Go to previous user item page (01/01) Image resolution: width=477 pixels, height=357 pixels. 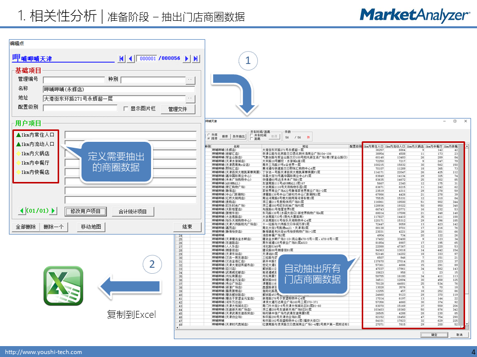[x=22, y=211]
